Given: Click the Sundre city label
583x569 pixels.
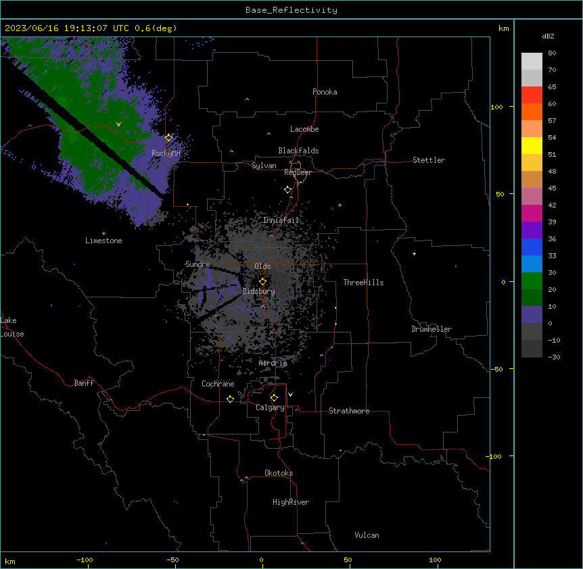Looking at the screenshot, I should pos(197,264).
